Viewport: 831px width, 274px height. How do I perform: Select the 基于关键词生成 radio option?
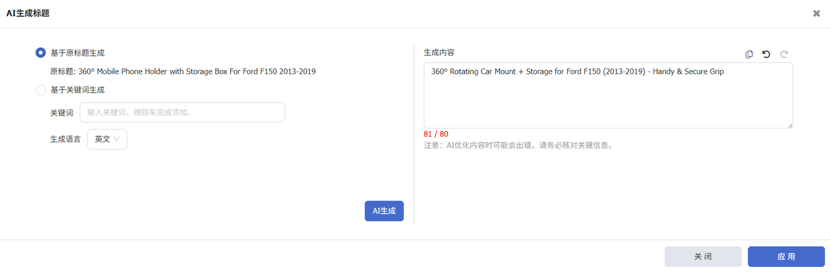(40, 90)
